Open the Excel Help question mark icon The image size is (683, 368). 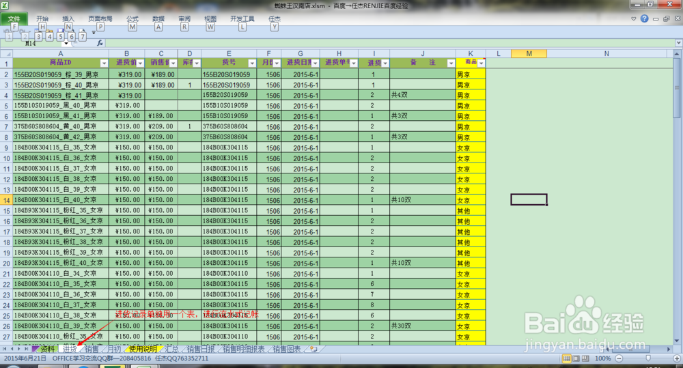click(644, 18)
